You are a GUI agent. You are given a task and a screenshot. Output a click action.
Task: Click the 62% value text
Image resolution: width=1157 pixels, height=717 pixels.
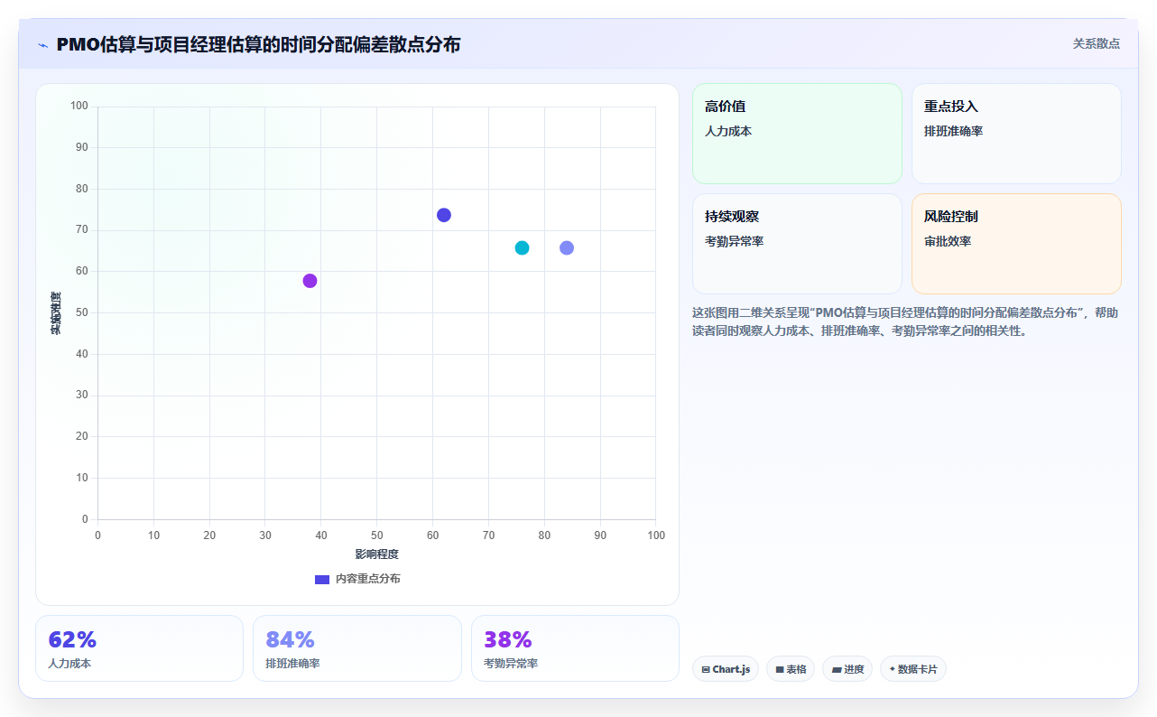click(72, 639)
